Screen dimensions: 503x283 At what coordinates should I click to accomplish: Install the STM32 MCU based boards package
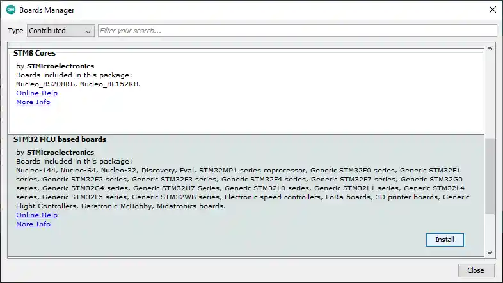click(x=445, y=240)
